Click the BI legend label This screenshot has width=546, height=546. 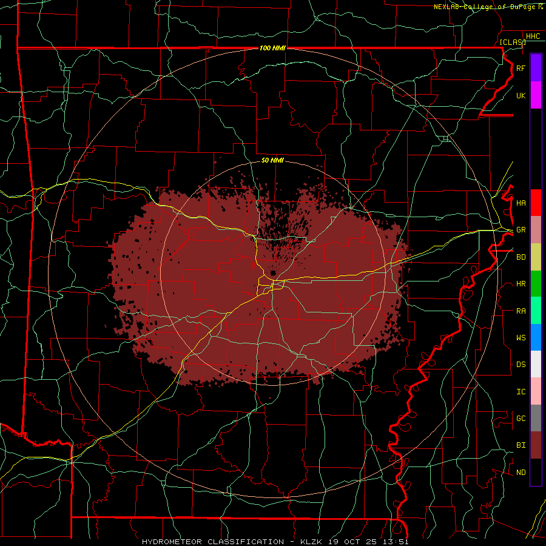521,445
